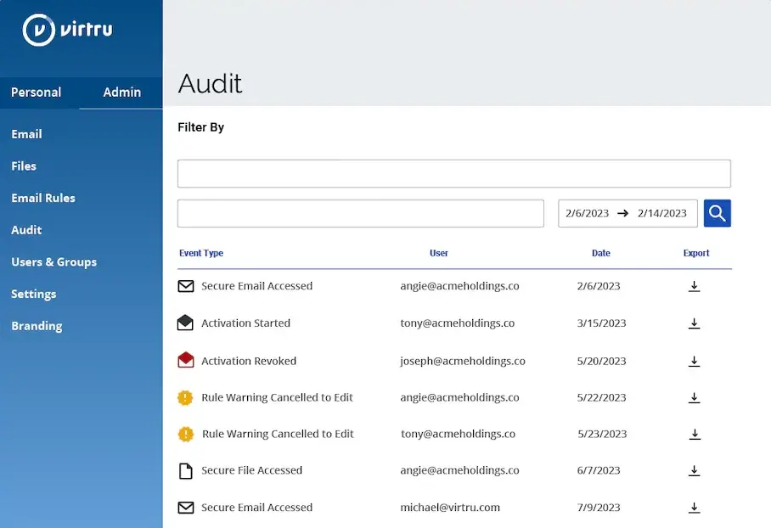The image size is (771, 528).
Task: Click the Export column header
Action: (x=696, y=253)
